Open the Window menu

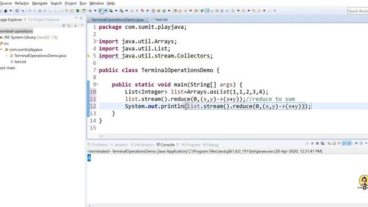click(97, 3)
